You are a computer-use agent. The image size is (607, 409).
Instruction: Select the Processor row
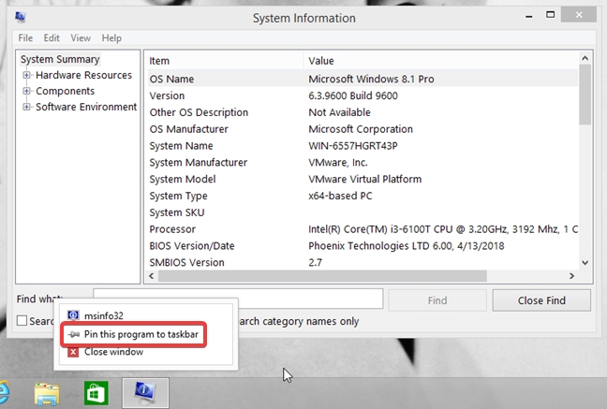(x=363, y=228)
